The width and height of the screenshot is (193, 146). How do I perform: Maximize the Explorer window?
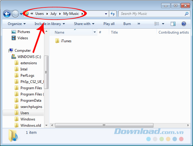coord(175,6)
